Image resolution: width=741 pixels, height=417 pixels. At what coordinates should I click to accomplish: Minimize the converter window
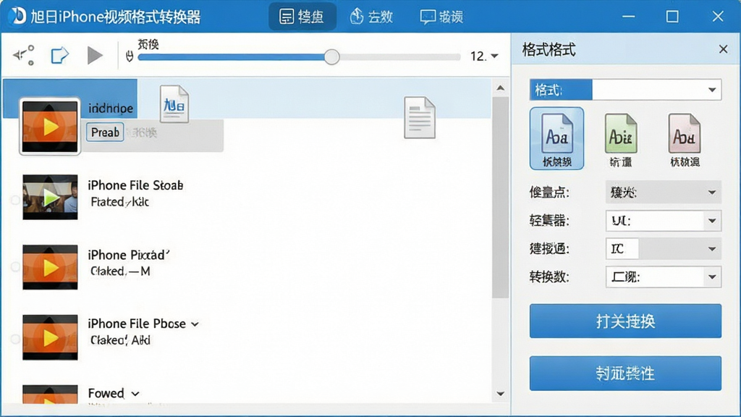pyautogui.click(x=629, y=17)
